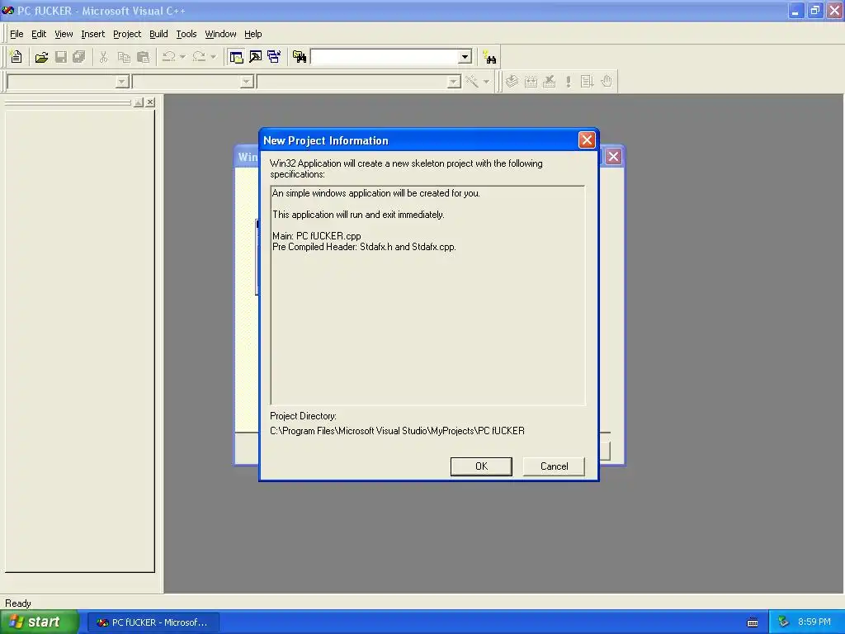845x634 pixels.
Task: Open the Tools menu
Action: 186,34
